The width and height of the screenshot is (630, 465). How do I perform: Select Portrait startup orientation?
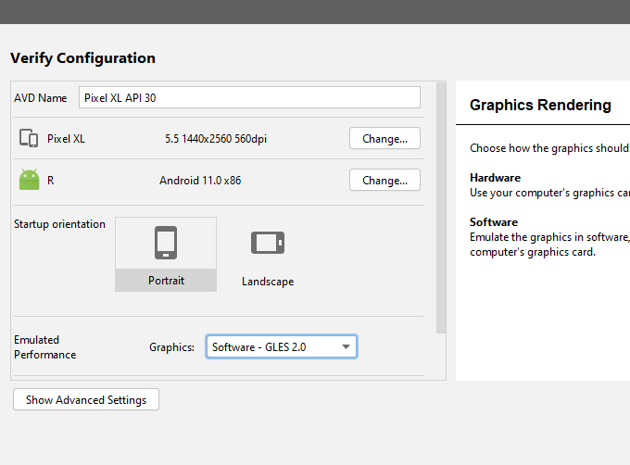pos(166,254)
